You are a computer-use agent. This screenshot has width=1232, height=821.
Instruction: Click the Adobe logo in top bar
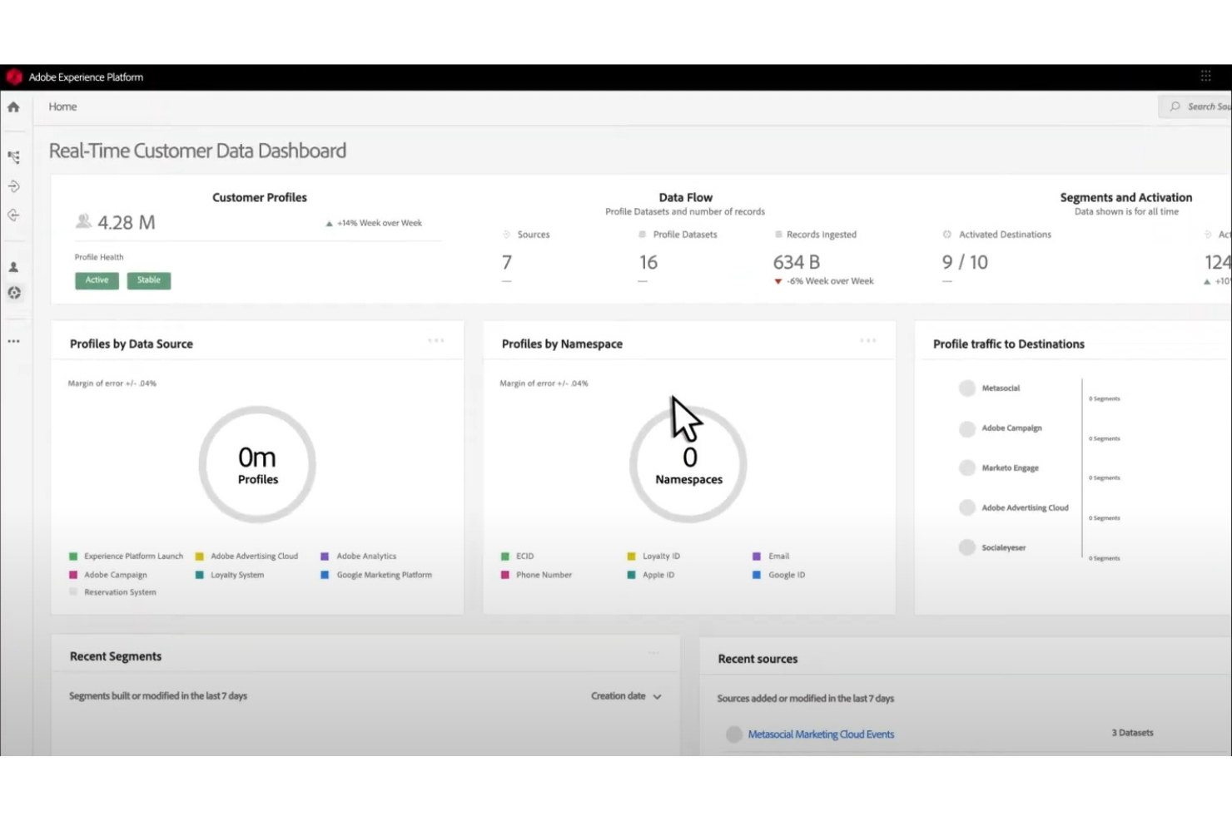(13, 76)
